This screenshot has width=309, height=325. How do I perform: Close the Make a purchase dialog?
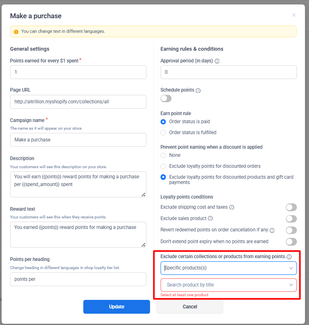[x=294, y=15]
